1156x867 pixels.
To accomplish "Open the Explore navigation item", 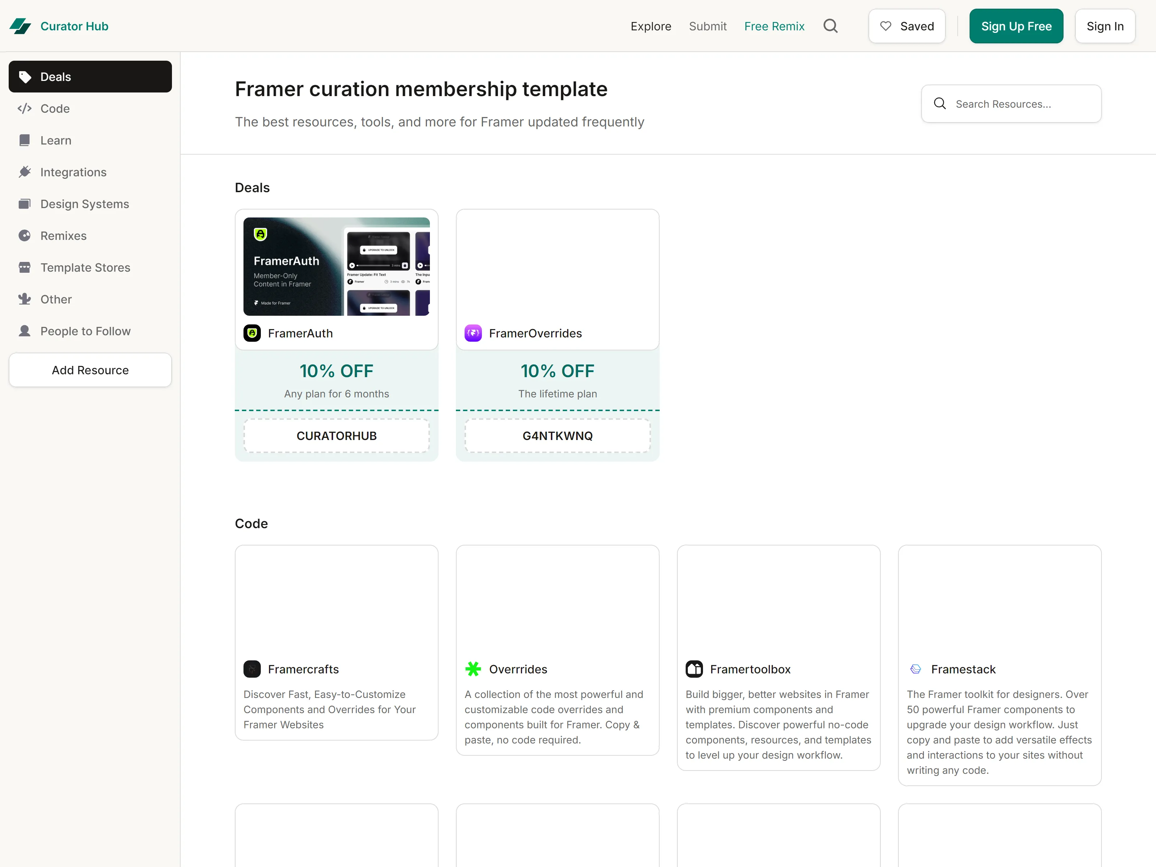I will point(651,26).
